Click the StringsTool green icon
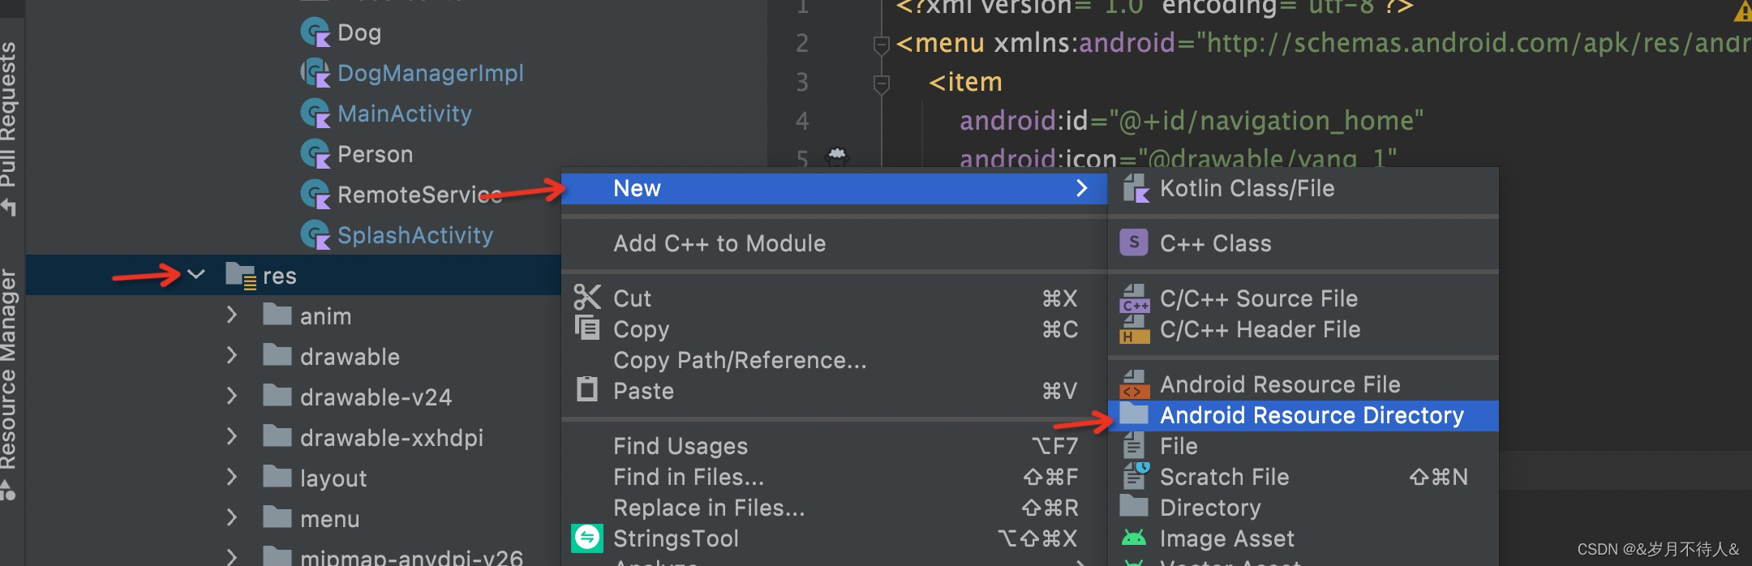 click(587, 538)
